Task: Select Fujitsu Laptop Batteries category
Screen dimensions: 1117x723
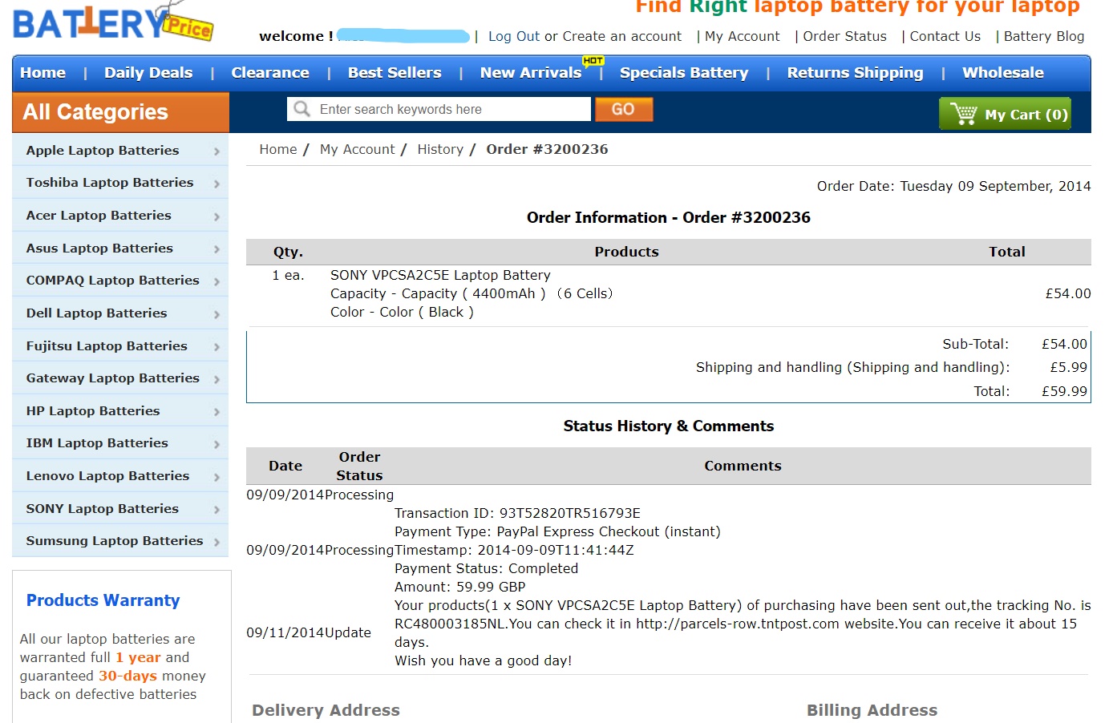Action: [107, 346]
